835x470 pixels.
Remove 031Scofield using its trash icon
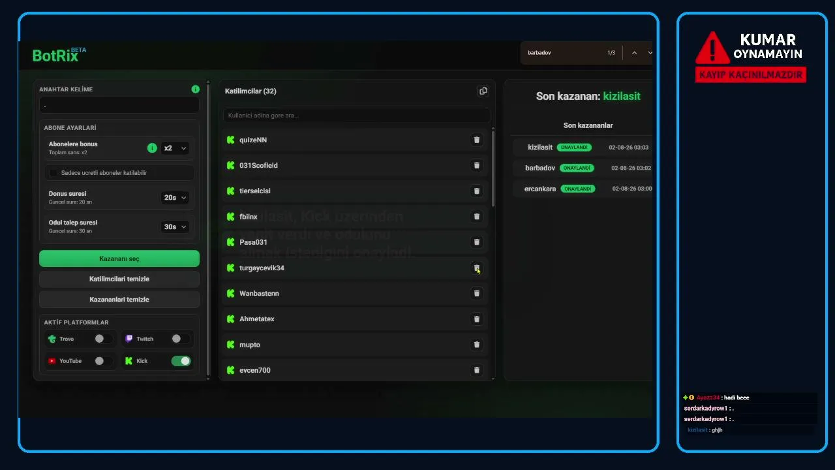(476, 165)
